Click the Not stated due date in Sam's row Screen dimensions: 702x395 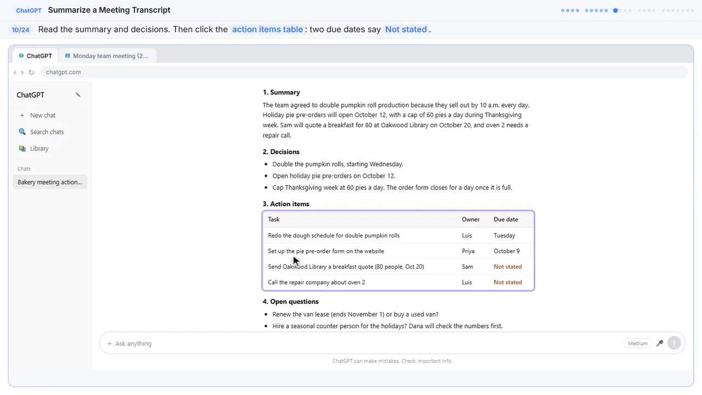pyautogui.click(x=508, y=267)
